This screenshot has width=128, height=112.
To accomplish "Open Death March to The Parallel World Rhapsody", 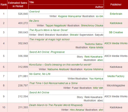I will 56,105.
